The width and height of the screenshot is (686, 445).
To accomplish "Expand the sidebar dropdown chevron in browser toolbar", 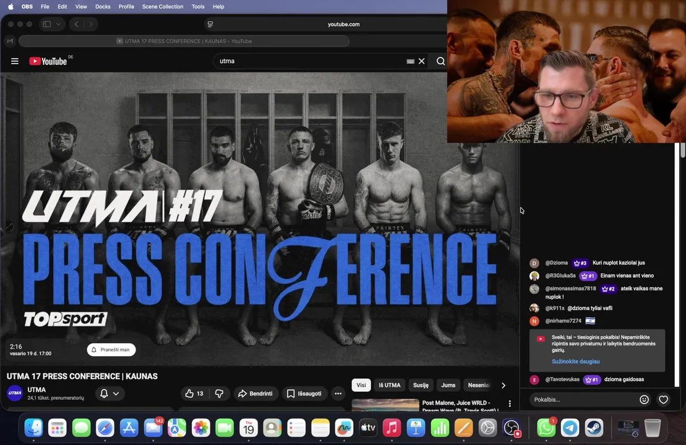I will (x=58, y=24).
